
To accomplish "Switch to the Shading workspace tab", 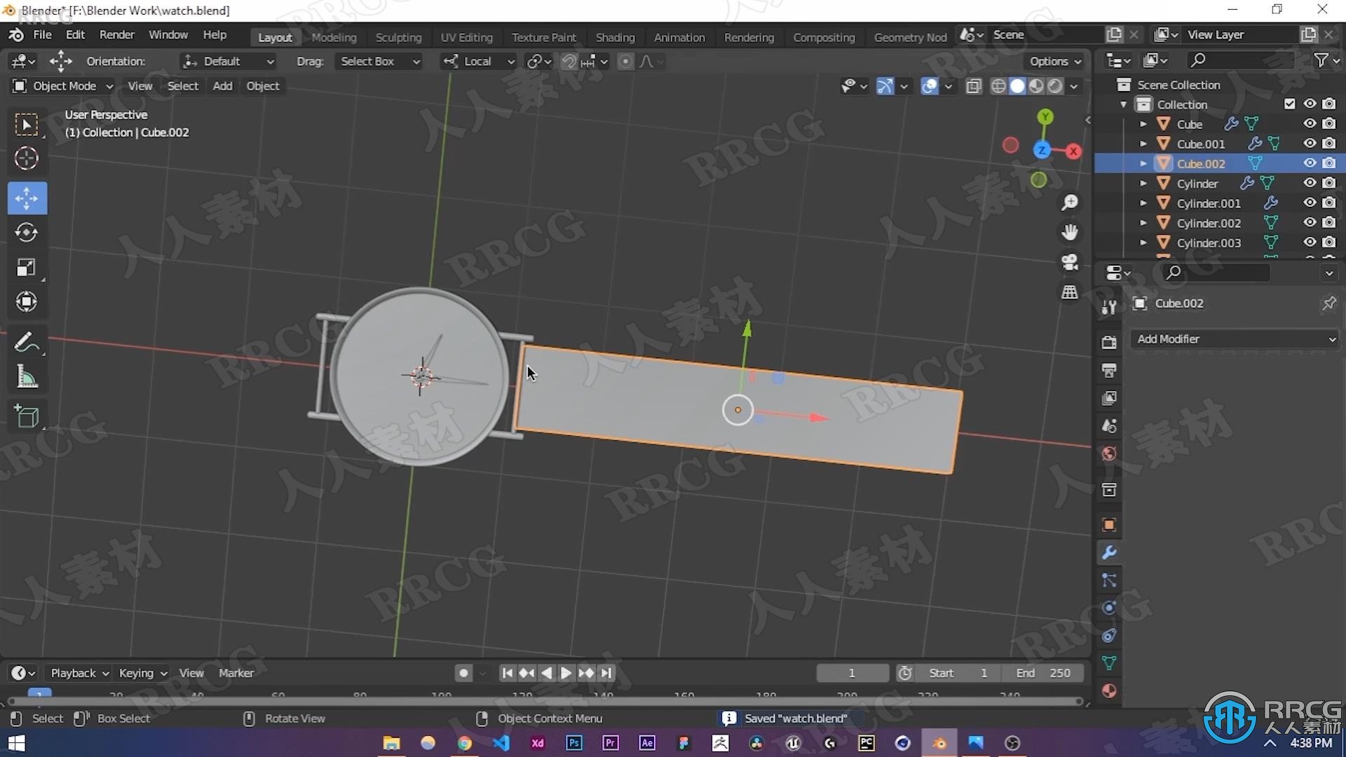I will 616,37.
